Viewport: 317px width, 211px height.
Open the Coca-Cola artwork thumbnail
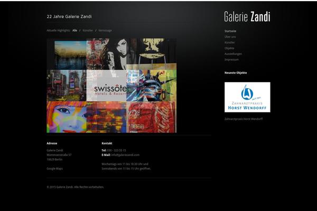(152, 117)
